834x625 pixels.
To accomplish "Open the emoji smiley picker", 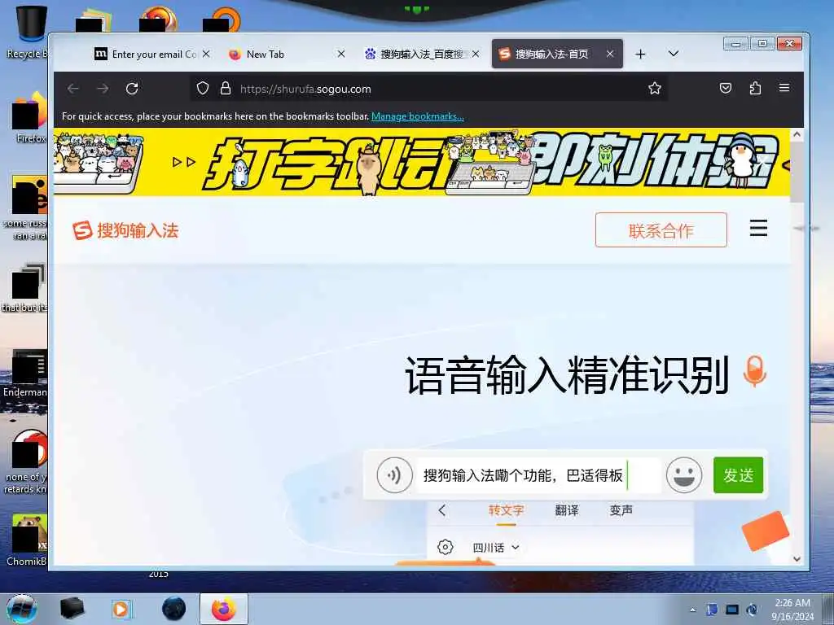I will [x=684, y=475].
